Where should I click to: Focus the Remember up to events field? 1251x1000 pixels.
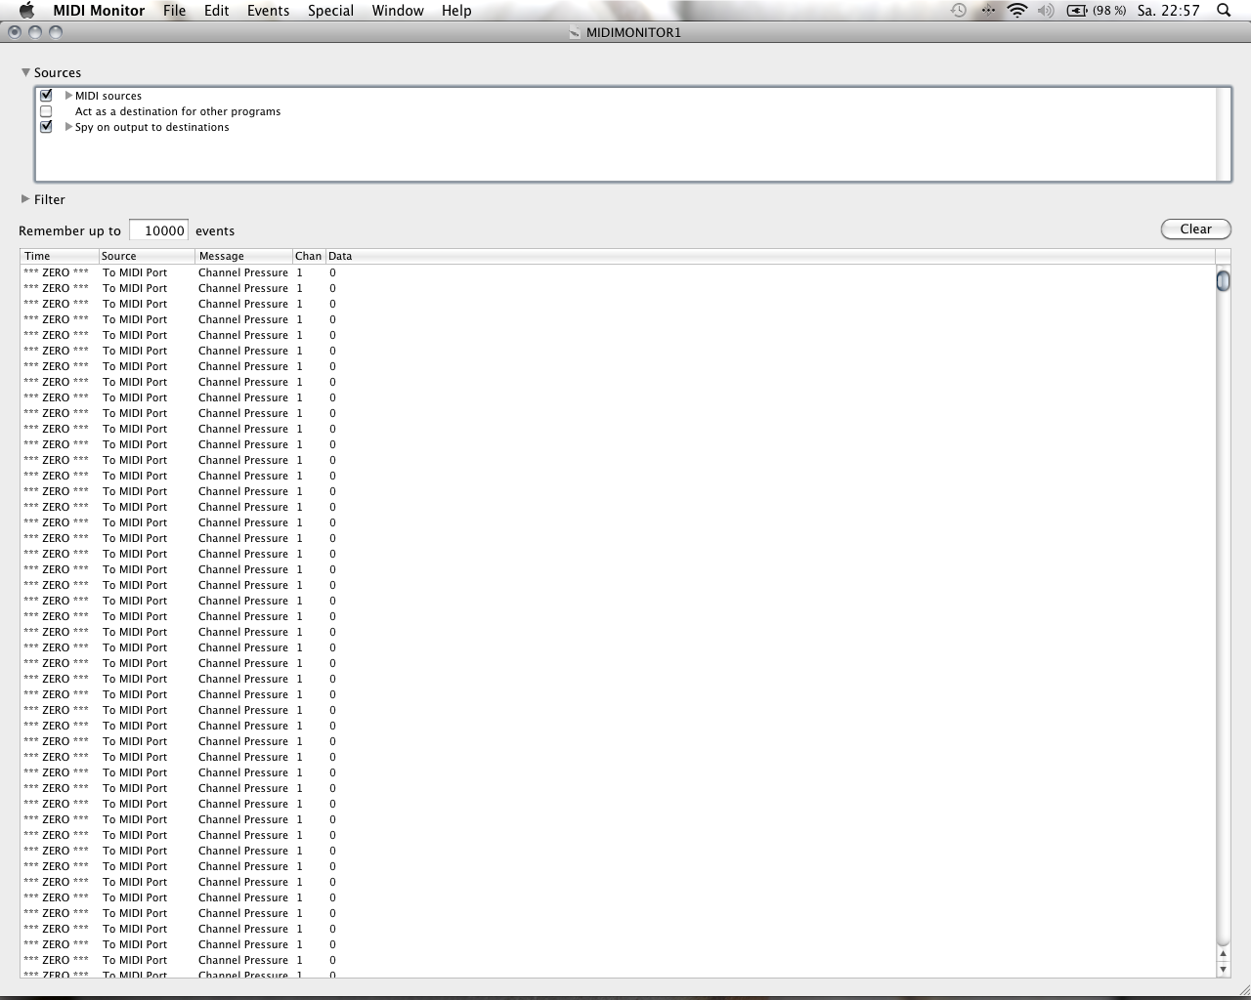click(x=158, y=230)
